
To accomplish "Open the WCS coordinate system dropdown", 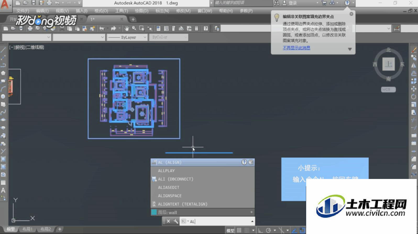I will [x=388, y=89].
